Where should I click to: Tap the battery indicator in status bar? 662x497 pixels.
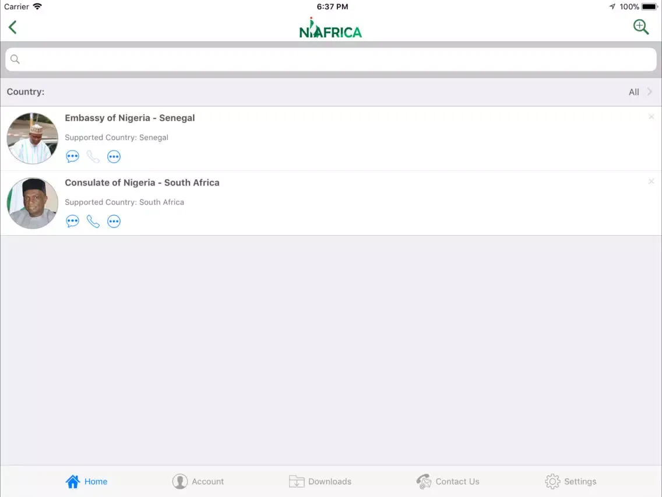[649, 7]
